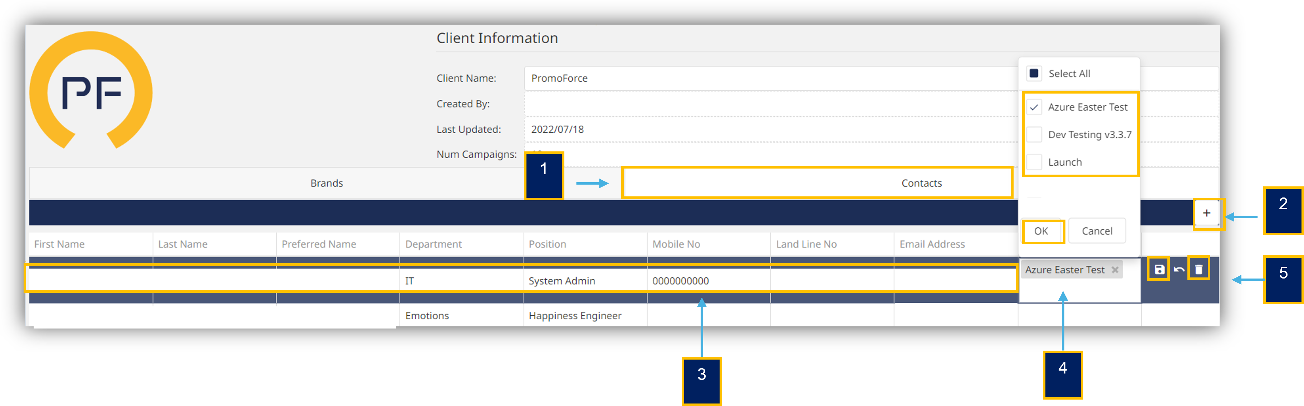Check the Dev Testing v3.3.7 option
Viewport: 1304px width, 406px height.
tap(1034, 135)
